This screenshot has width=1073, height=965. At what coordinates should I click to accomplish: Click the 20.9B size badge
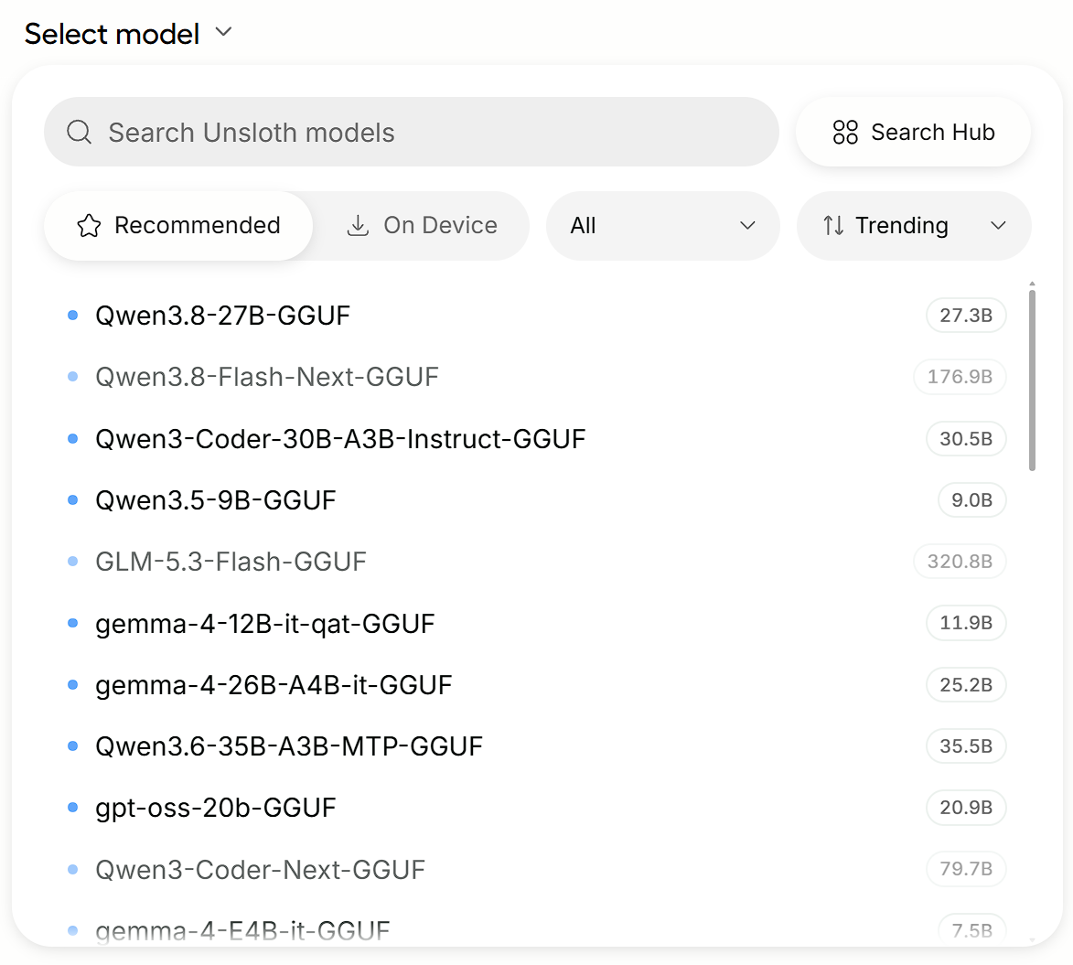tap(966, 809)
